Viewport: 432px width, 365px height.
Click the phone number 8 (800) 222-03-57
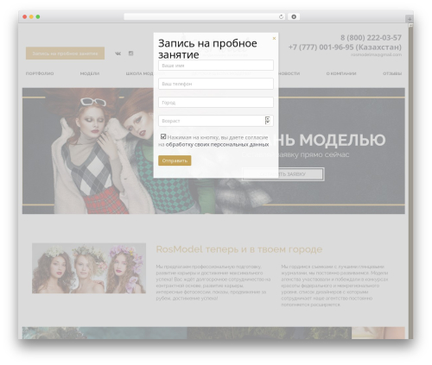click(371, 38)
